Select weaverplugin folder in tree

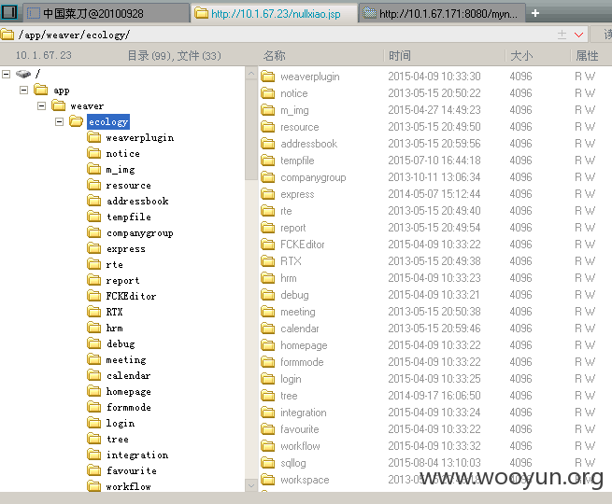(140, 137)
